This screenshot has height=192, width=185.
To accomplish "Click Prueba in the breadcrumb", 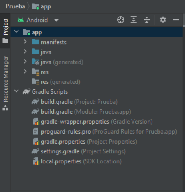I will click(x=15, y=6).
